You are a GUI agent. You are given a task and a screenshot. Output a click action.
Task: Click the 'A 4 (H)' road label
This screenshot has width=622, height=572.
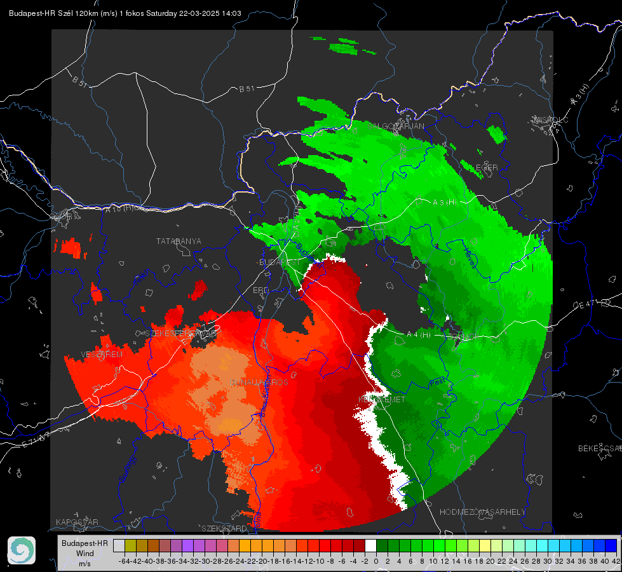[x=419, y=335]
